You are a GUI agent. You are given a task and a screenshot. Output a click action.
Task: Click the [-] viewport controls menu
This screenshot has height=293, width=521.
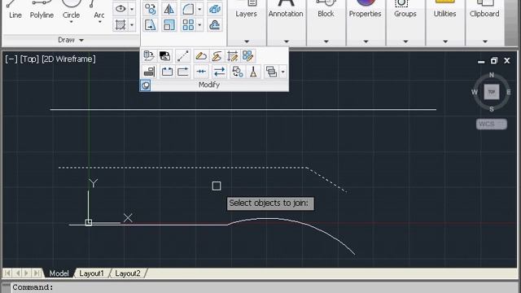11,59
